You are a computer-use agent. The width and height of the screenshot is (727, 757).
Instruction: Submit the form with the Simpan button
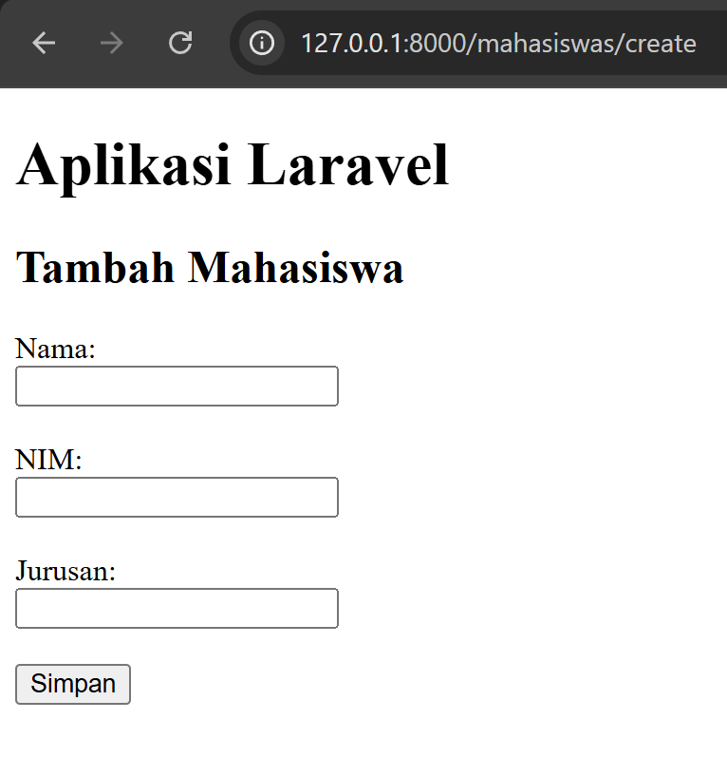point(73,684)
